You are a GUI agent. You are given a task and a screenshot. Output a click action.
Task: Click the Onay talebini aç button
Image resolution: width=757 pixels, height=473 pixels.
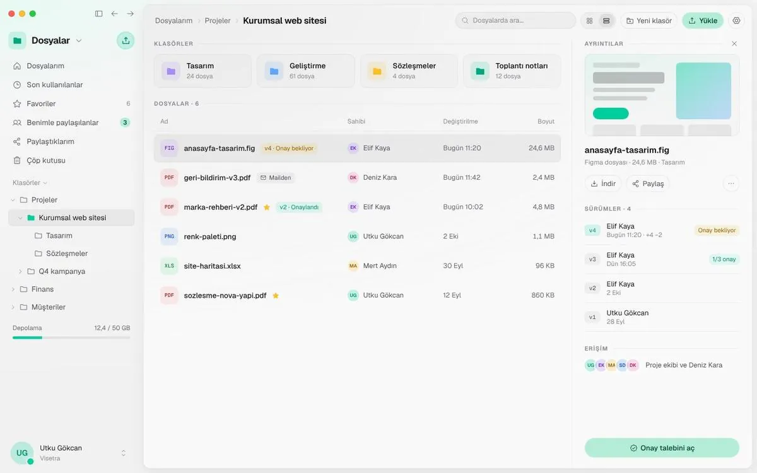662,448
